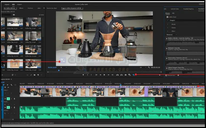Click the Go to In point icon
206x128 pixels.
96,75
